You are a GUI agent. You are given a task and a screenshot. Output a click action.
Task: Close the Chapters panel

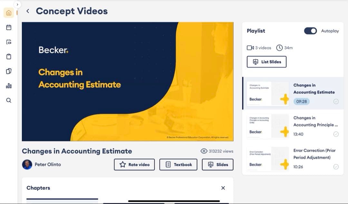223,188
